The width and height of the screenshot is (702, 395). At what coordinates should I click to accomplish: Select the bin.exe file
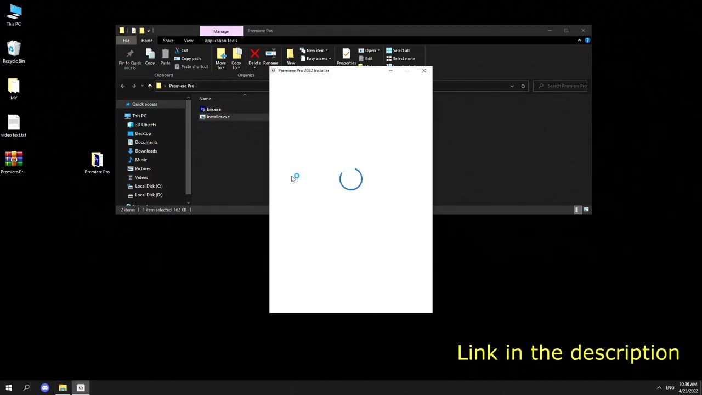point(213,109)
